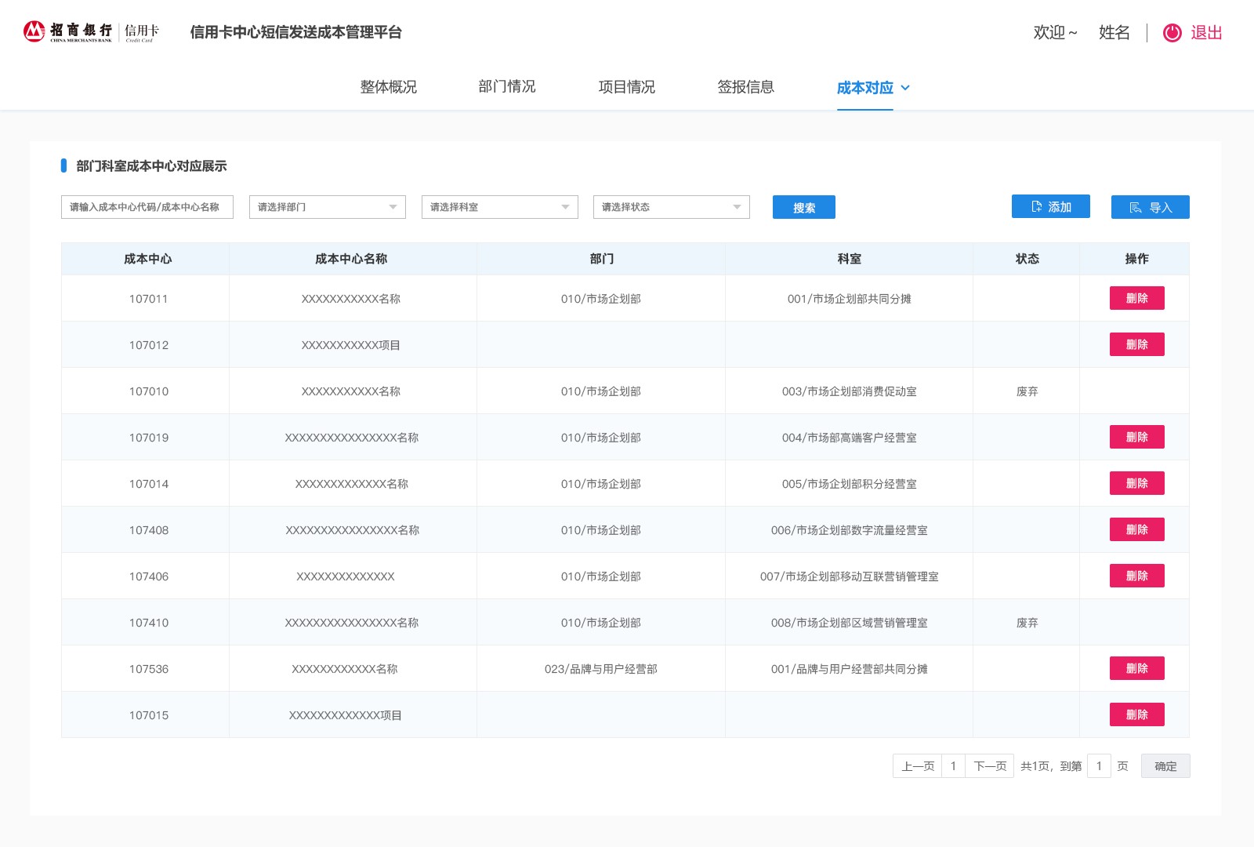Screen dimensions: 1254x847
Task: Click 001/市场企划部共同分摊 cell
Action: (x=850, y=299)
